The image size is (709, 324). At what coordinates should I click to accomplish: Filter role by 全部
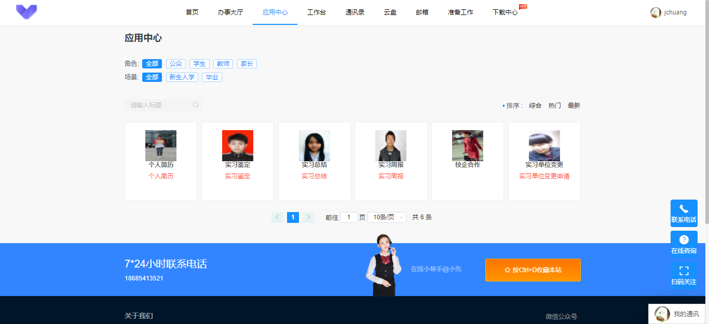coord(152,64)
